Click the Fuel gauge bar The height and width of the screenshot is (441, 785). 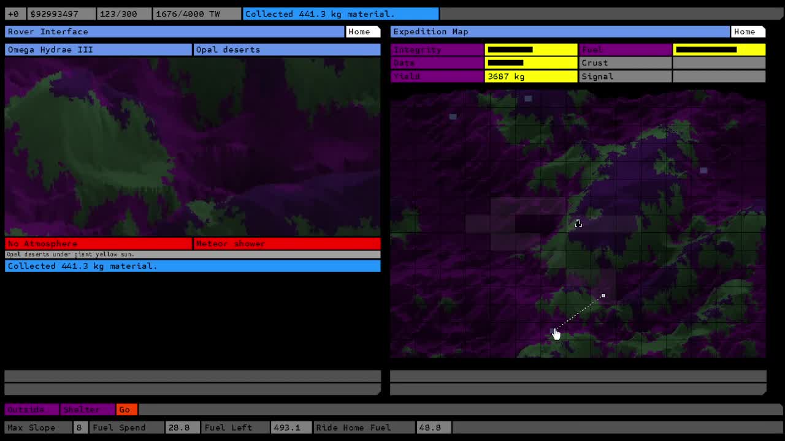[719, 50]
